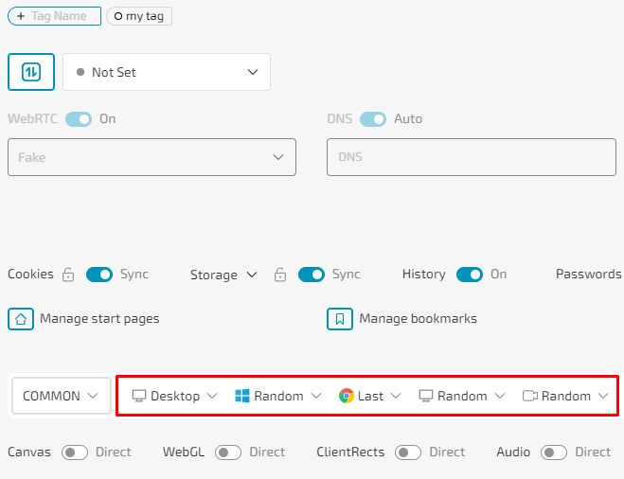Click the circle icon on my tag

[x=118, y=16]
